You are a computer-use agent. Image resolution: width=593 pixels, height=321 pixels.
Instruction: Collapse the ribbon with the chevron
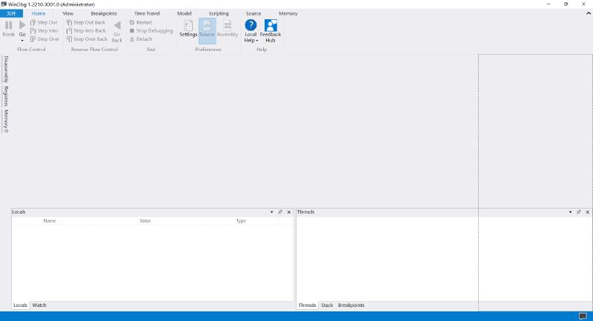589,13
